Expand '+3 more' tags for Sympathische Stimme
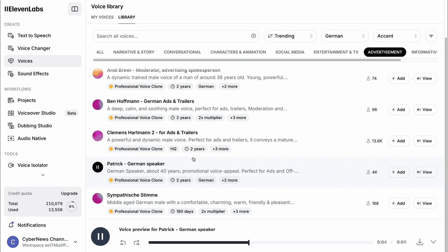Screen dimensions: 448x252 241,211
